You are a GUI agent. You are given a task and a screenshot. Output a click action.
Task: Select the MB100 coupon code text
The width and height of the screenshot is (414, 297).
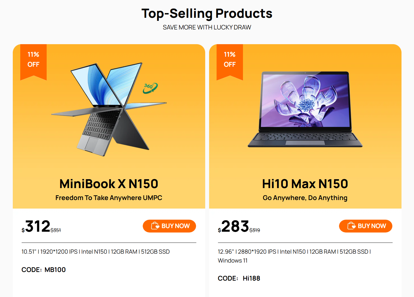point(55,270)
